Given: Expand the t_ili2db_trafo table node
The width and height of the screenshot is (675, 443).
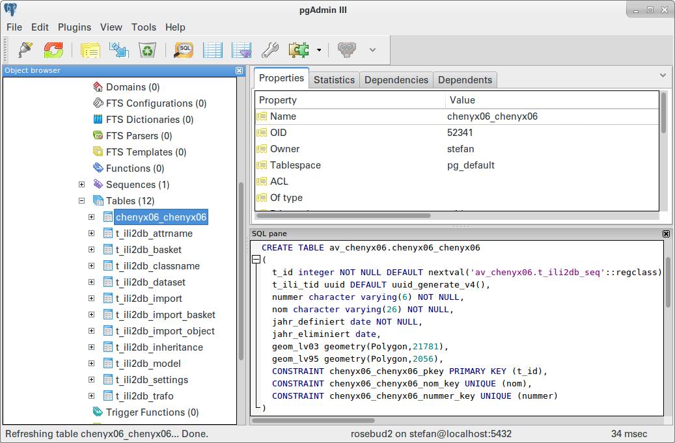Looking at the screenshot, I should pos(91,396).
